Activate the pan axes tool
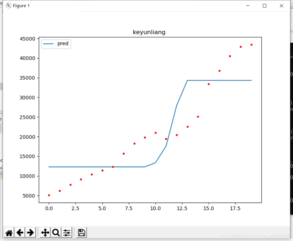Image resolution: width=293 pixels, height=241 pixels. pyautogui.click(x=45, y=232)
